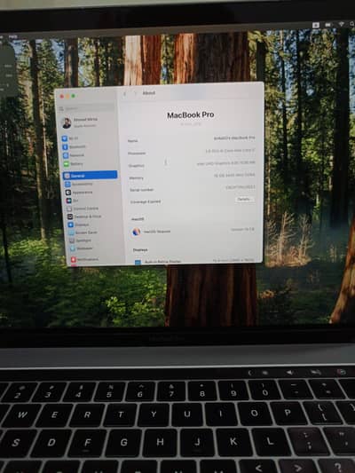Screen dimensions: 355x473
Task: Select the highlighted General sidebar item
Action: click(x=90, y=175)
